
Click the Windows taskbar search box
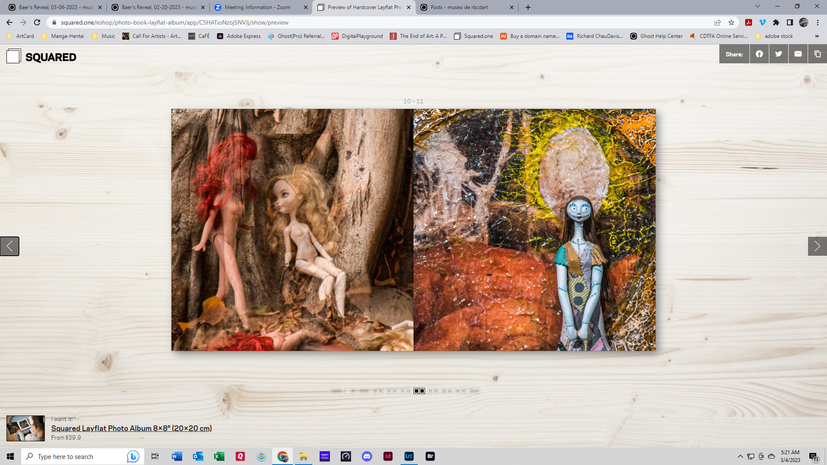[82, 456]
